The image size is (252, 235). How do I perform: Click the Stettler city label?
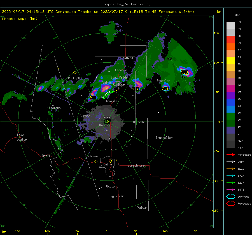click(x=163, y=81)
